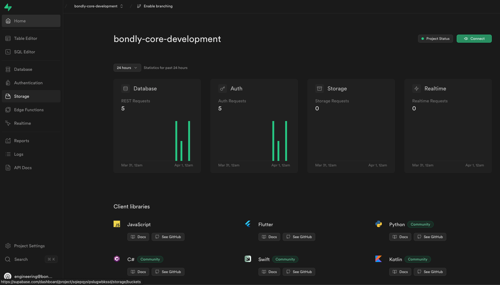This screenshot has width=500, height=285.
Task: Click the Realtime card lightning icon
Action: point(417,89)
